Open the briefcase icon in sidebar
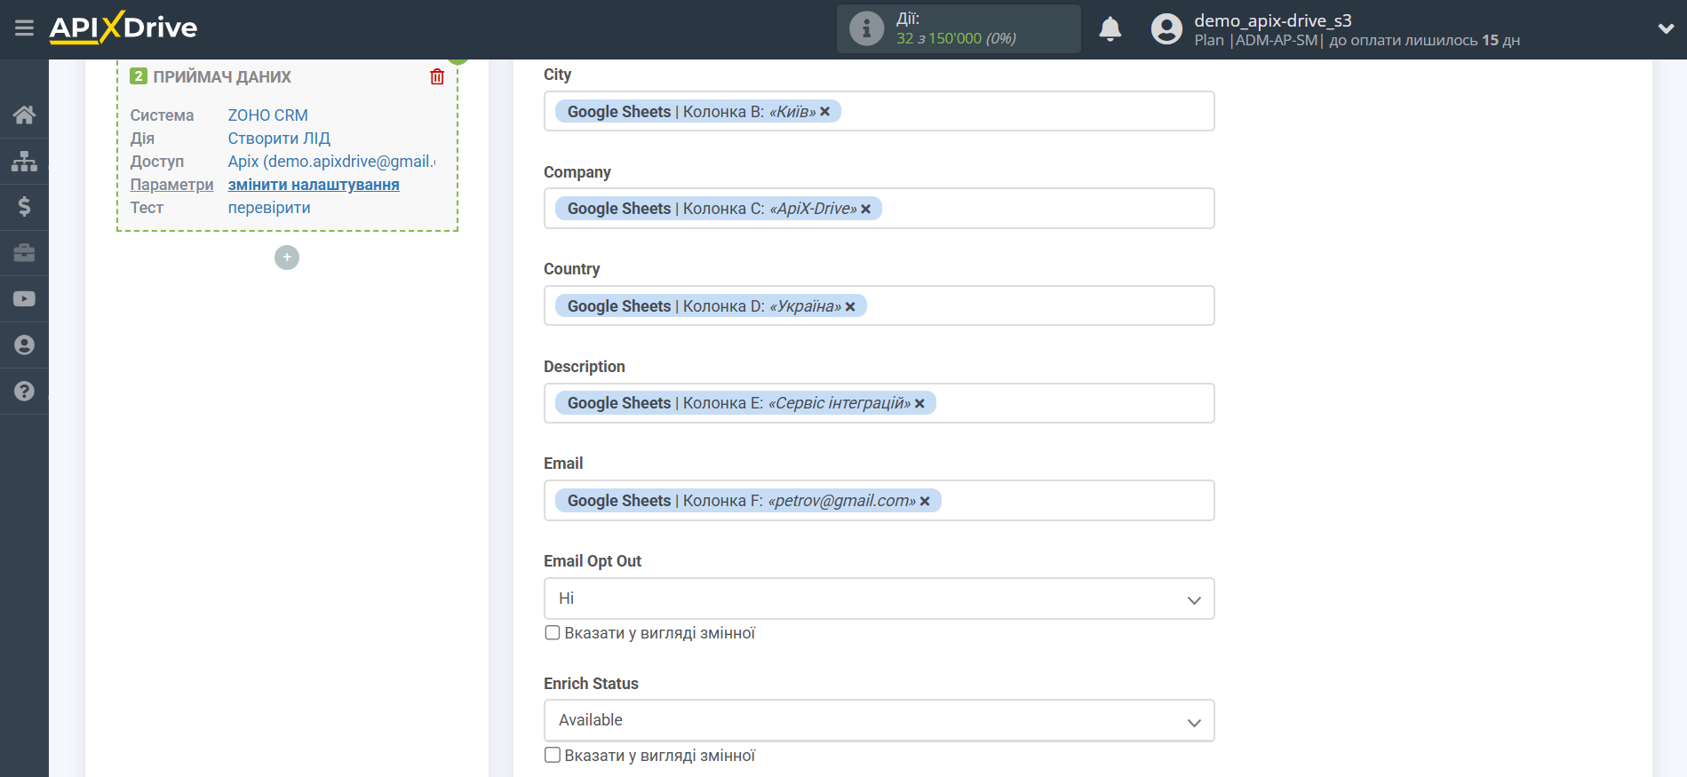This screenshot has height=777, width=1687. click(24, 253)
